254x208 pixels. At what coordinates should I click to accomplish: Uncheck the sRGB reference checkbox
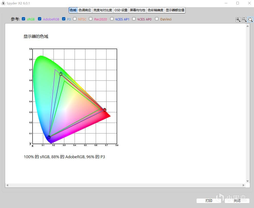click(x=24, y=19)
